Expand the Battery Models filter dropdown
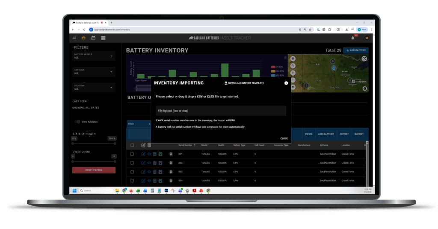 pos(94,56)
